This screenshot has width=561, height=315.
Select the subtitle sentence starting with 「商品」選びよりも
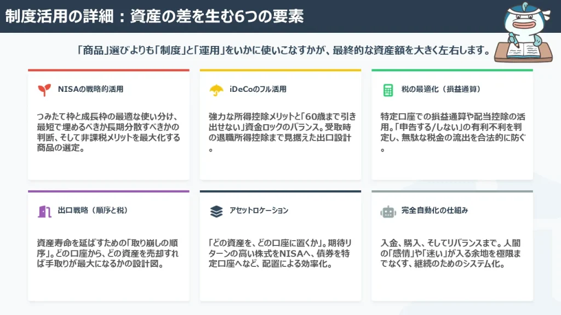pyautogui.click(x=283, y=50)
